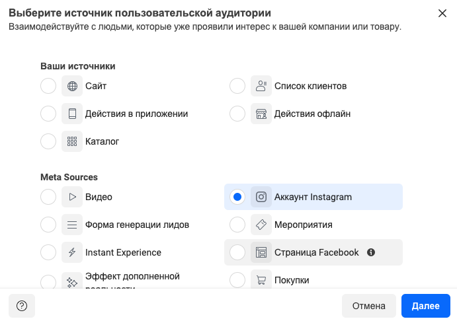Viewport: 457px width, 321px height.
Task: Open help with the question mark button
Action: pyautogui.click(x=22, y=306)
